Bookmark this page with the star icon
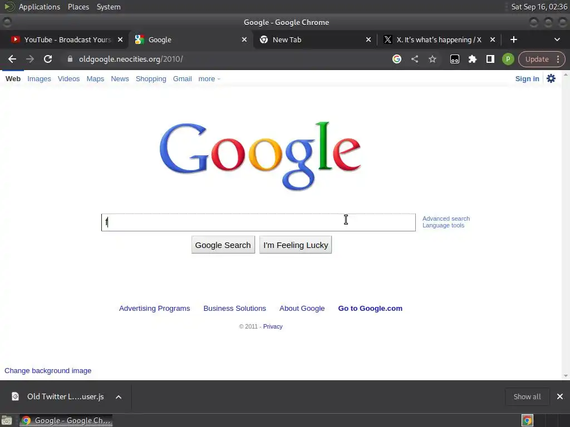Viewport: 570px width, 427px height. point(432,59)
